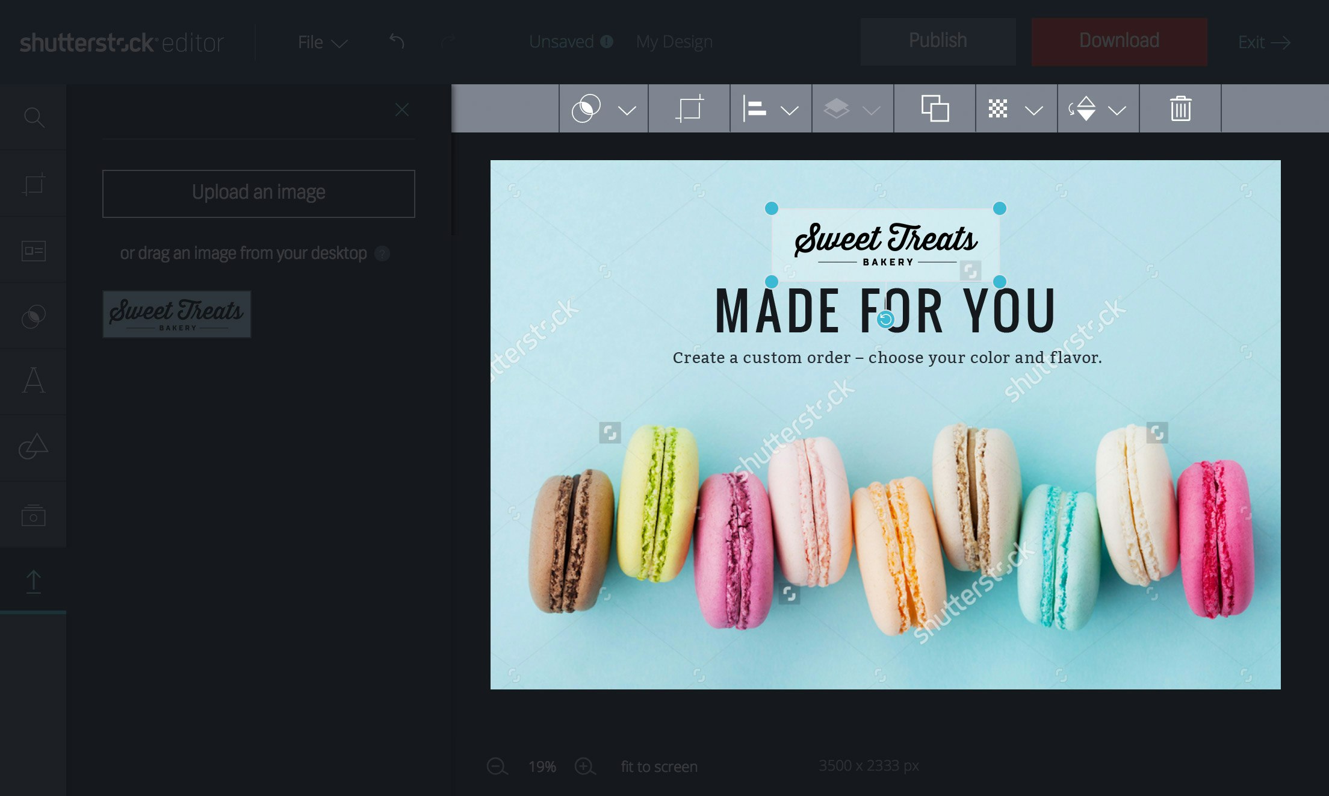Delete the selected element with the trash icon

pyautogui.click(x=1180, y=109)
